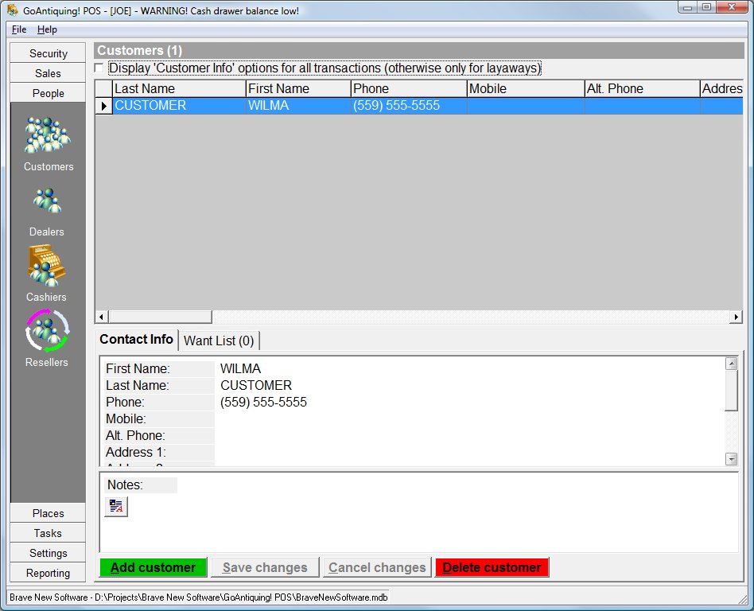Select the Contact Info tab
Viewport: 754px width, 611px height.
coord(136,340)
